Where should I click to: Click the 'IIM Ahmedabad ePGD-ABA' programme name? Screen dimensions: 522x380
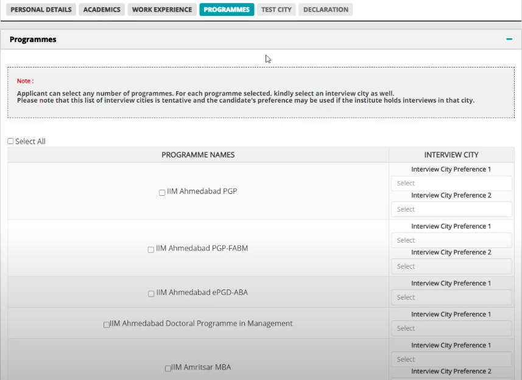(202, 292)
